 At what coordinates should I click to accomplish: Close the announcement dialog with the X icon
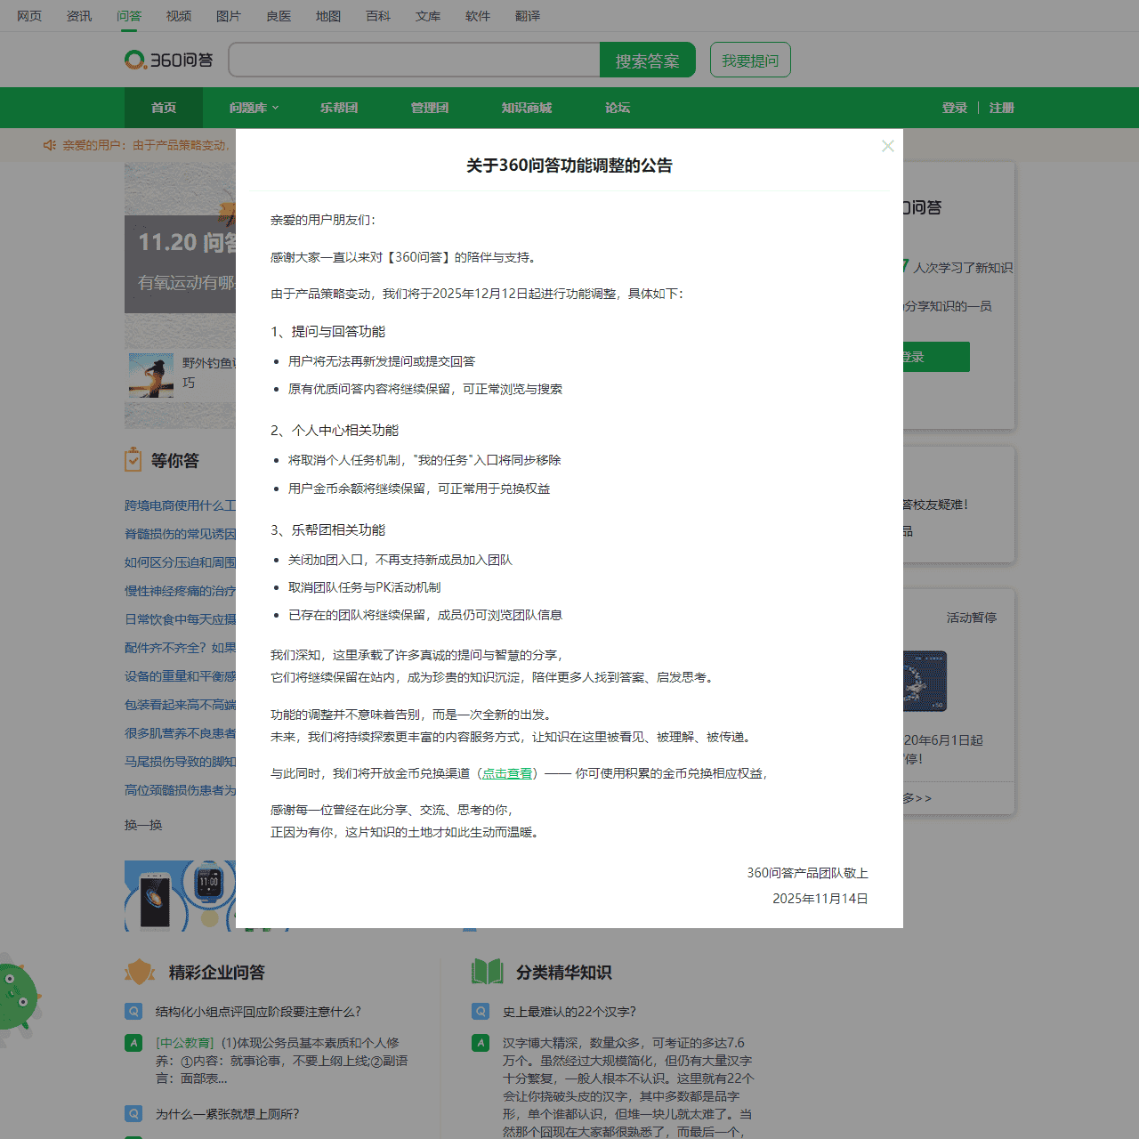[887, 146]
